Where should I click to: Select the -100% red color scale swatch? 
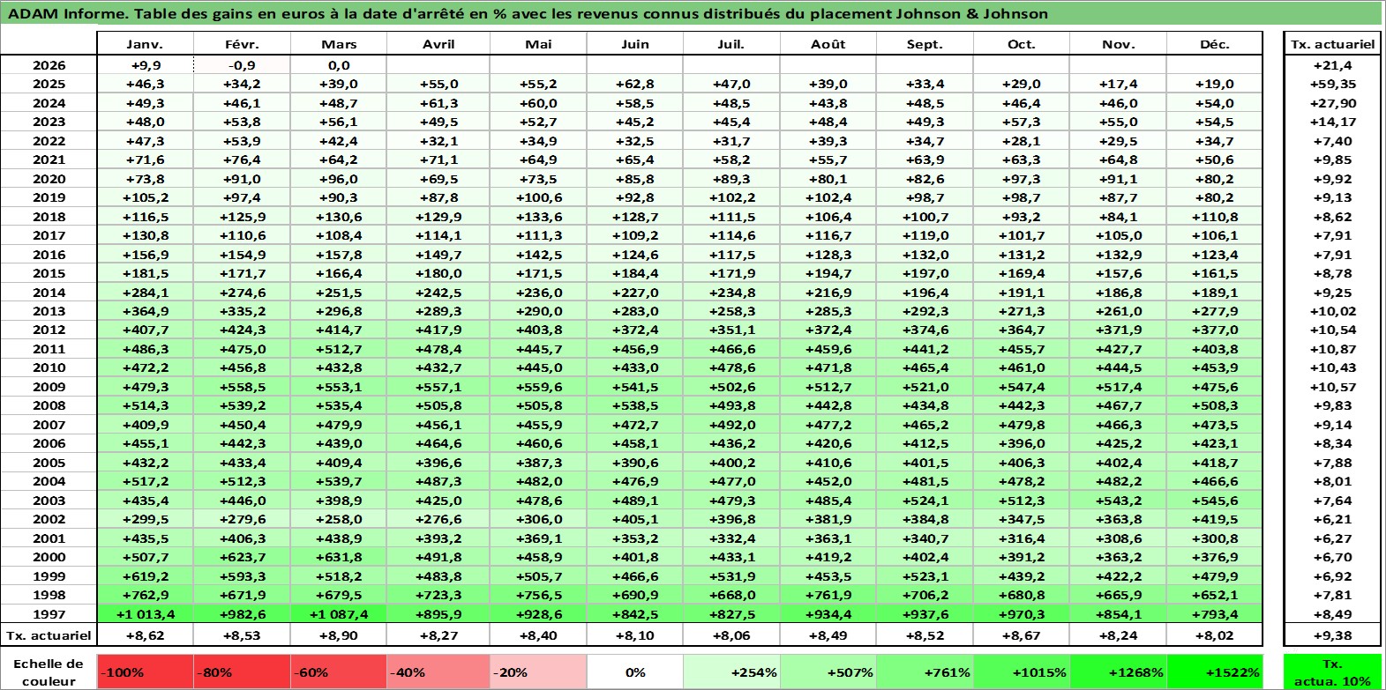[x=145, y=671]
